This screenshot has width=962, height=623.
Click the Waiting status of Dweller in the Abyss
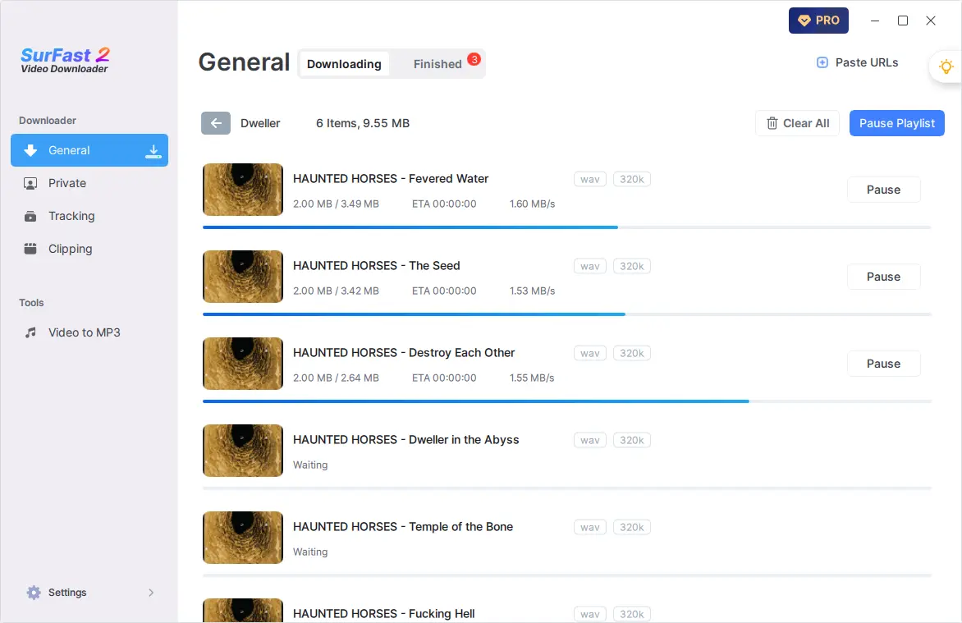[310, 465]
